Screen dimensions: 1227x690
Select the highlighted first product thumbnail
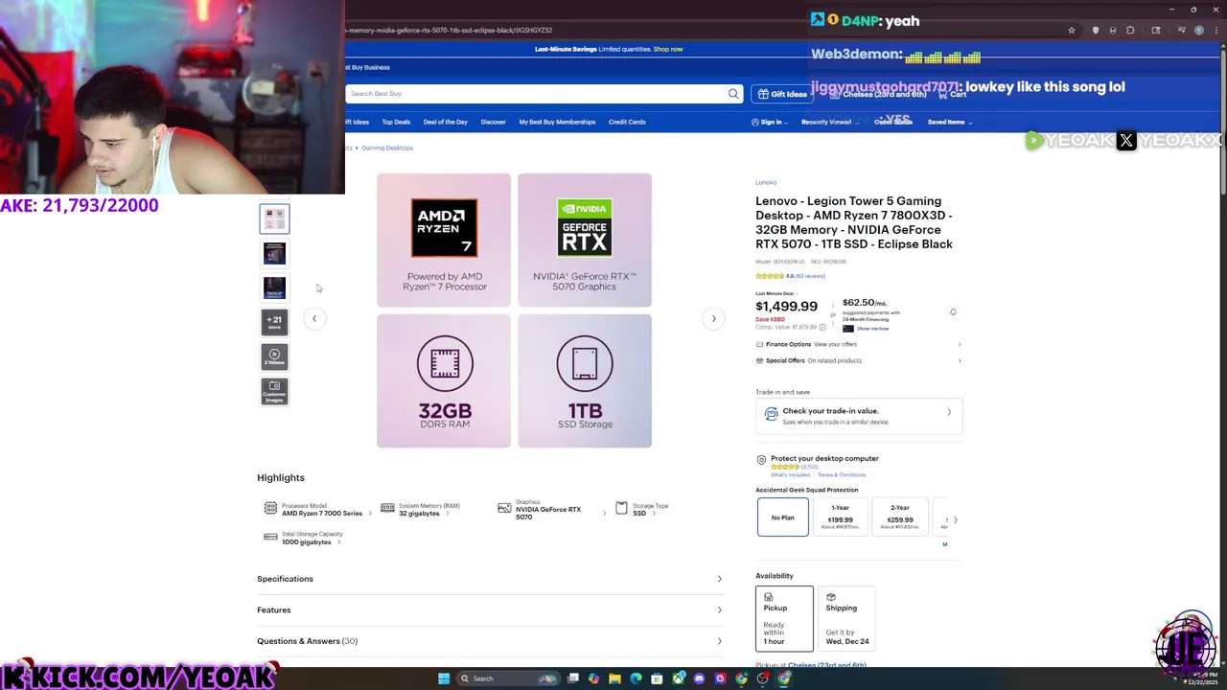274,218
